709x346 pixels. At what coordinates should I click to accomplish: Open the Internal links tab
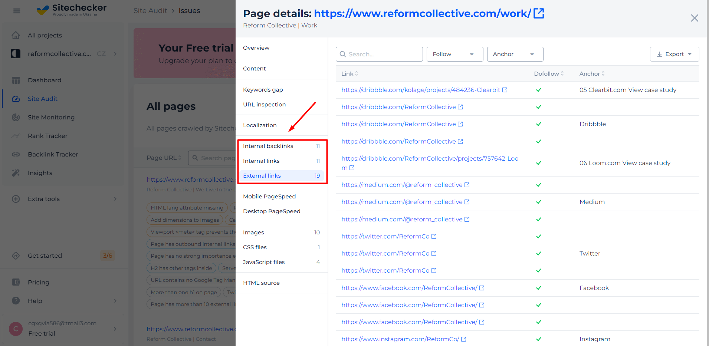pyautogui.click(x=282, y=161)
